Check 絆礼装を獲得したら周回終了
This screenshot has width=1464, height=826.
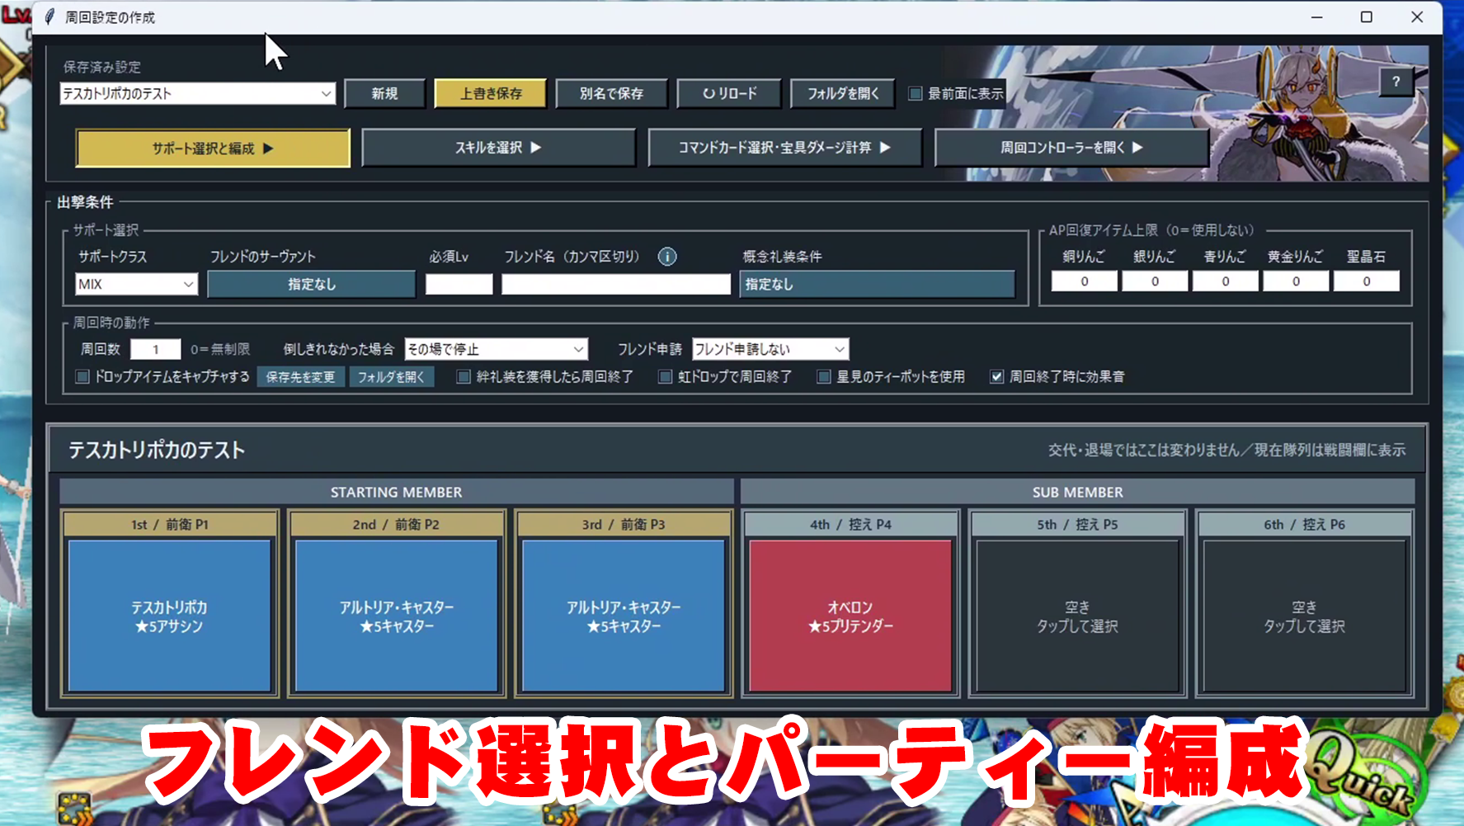[464, 376]
